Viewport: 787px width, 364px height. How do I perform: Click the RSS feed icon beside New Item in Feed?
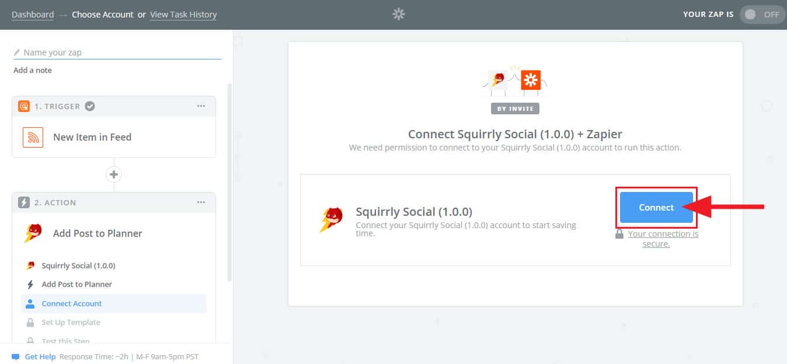[33, 137]
